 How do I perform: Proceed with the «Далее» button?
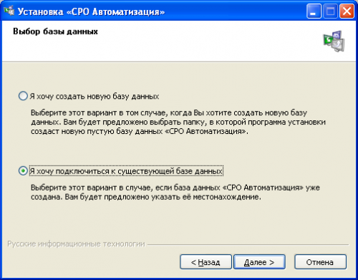pyautogui.click(x=259, y=262)
